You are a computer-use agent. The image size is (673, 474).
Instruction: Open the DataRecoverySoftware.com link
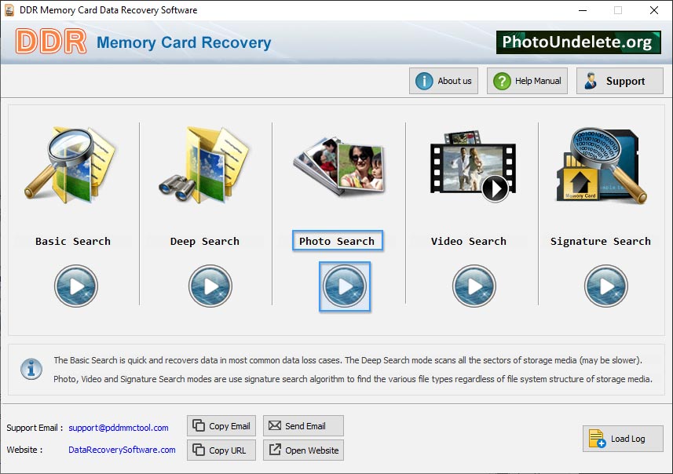coord(122,450)
